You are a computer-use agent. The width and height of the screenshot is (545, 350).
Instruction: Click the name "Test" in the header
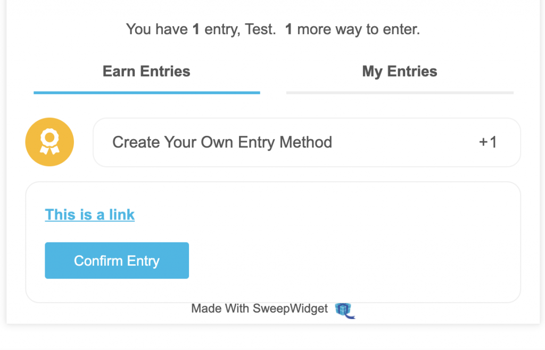point(260,29)
